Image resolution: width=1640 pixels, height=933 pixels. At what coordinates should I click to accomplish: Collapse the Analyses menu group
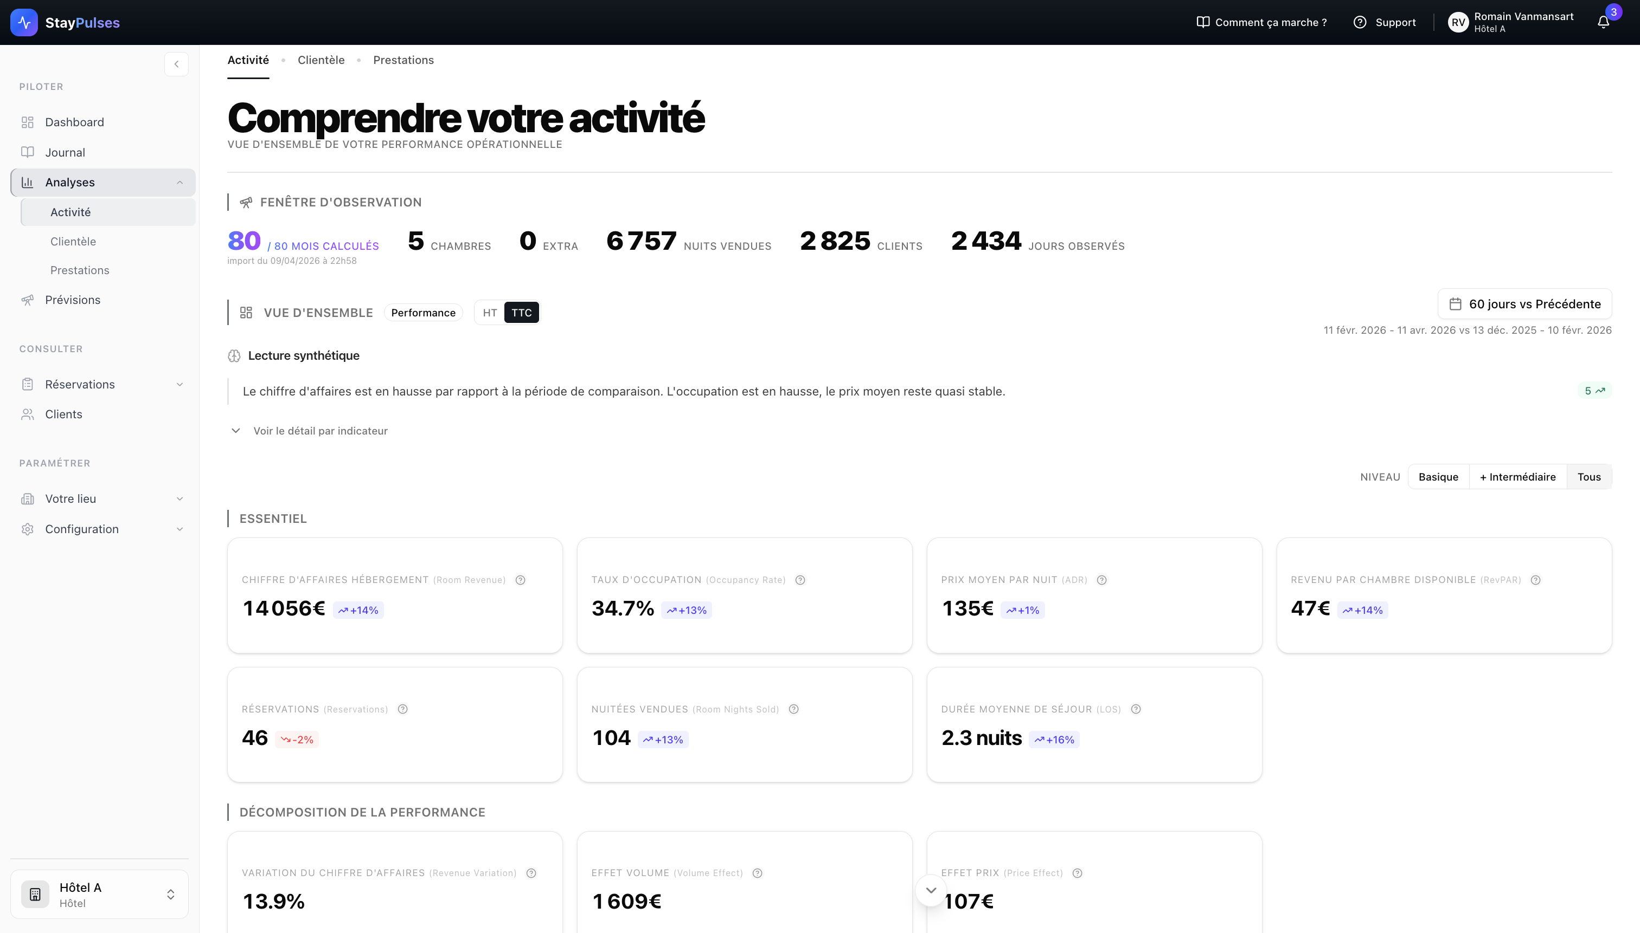pos(179,182)
